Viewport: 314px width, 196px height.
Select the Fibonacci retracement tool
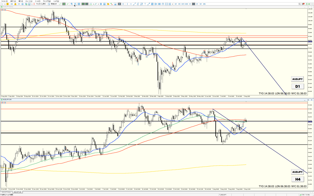point(142,4)
